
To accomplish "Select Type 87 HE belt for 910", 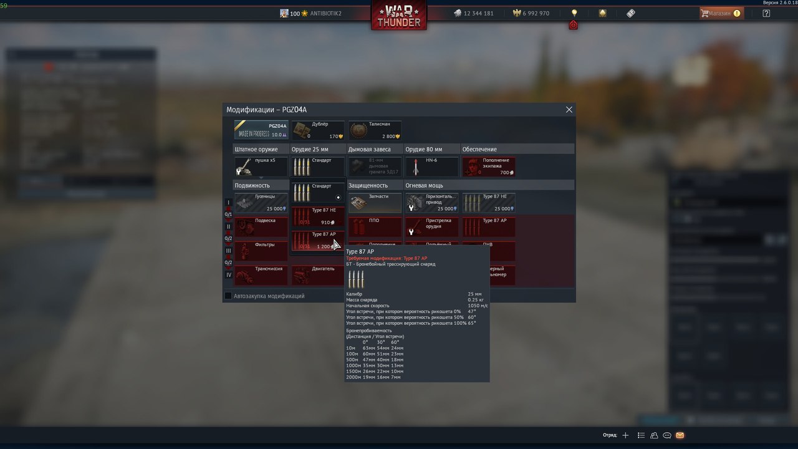I will tap(318, 216).
